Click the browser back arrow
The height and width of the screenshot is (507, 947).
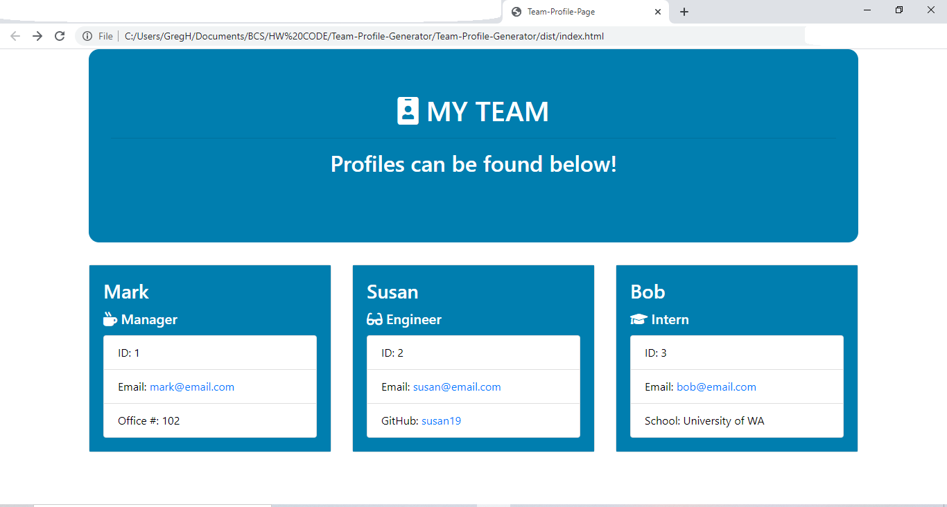(15, 36)
